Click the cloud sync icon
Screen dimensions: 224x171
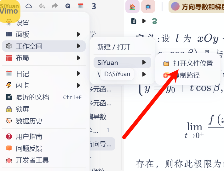pyautogui.click(x=29, y=6)
